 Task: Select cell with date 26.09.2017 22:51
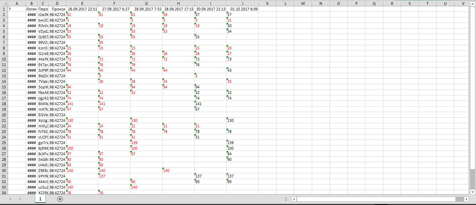[82, 9]
